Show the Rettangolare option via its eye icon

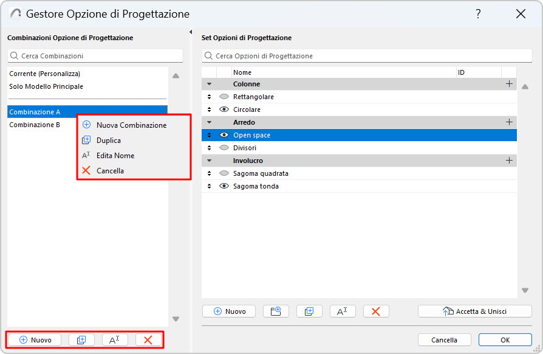[x=224, y=97]
